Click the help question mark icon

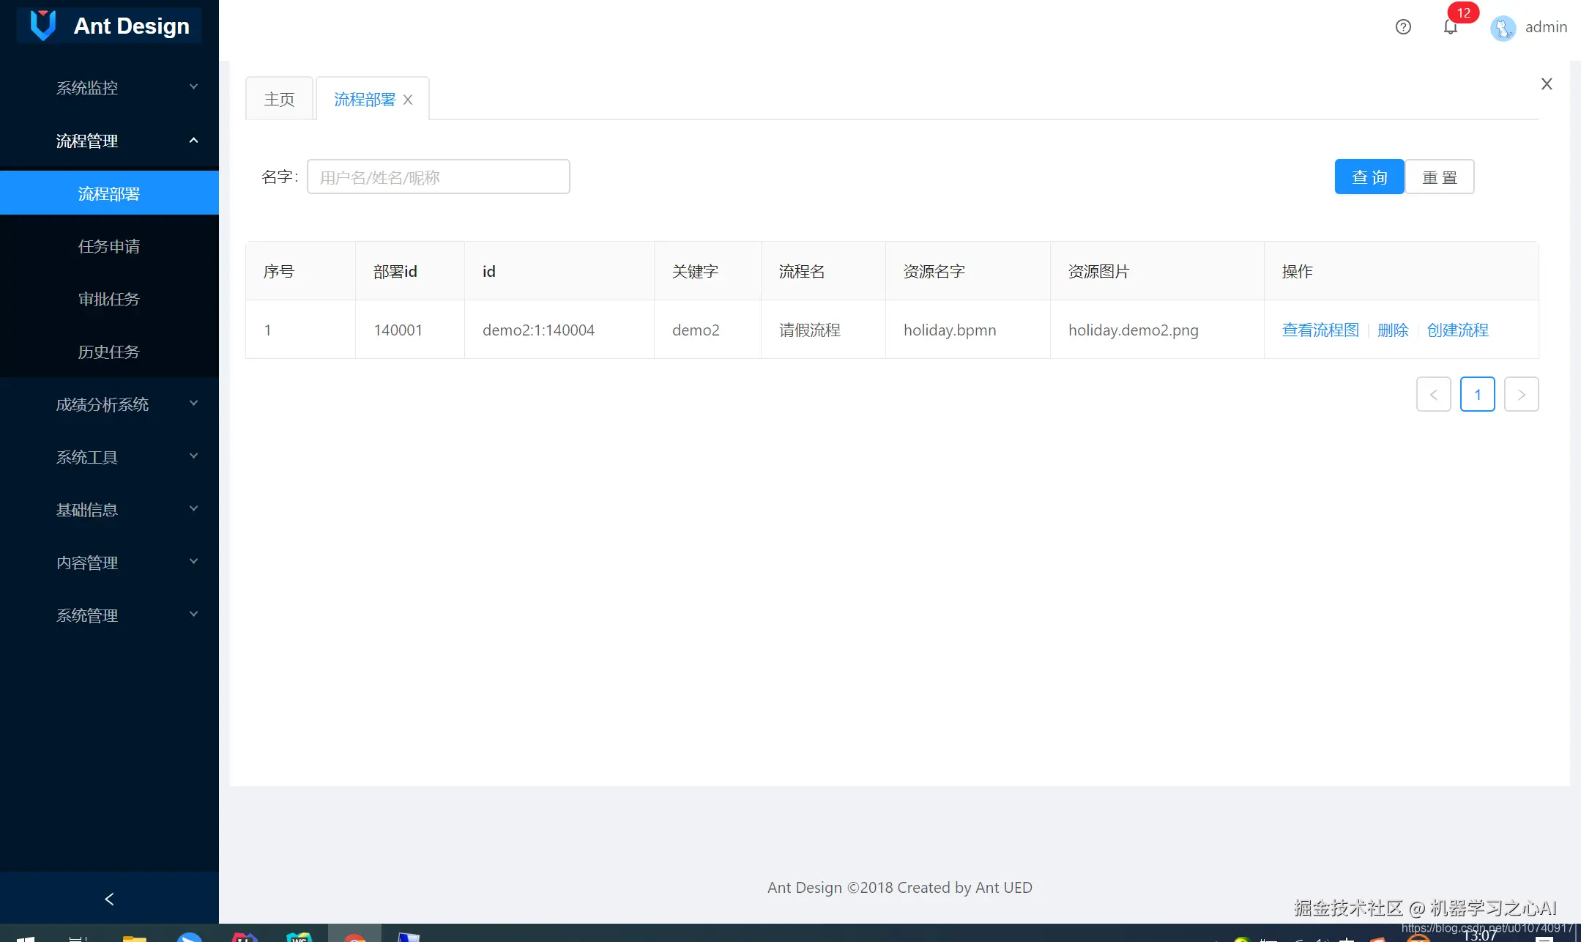pyautogui.click(x=1403, y=27)
